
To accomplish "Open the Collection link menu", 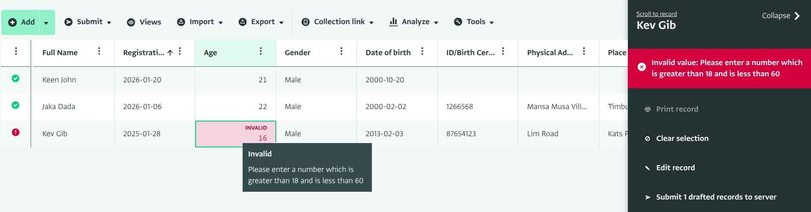I will click(337, 22).
